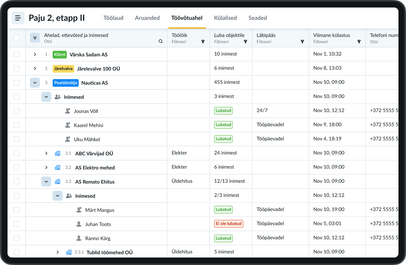This screenshot has width=406, height=265.
Task: Open the Töölõik column filter icon
Action: [203, 42]
